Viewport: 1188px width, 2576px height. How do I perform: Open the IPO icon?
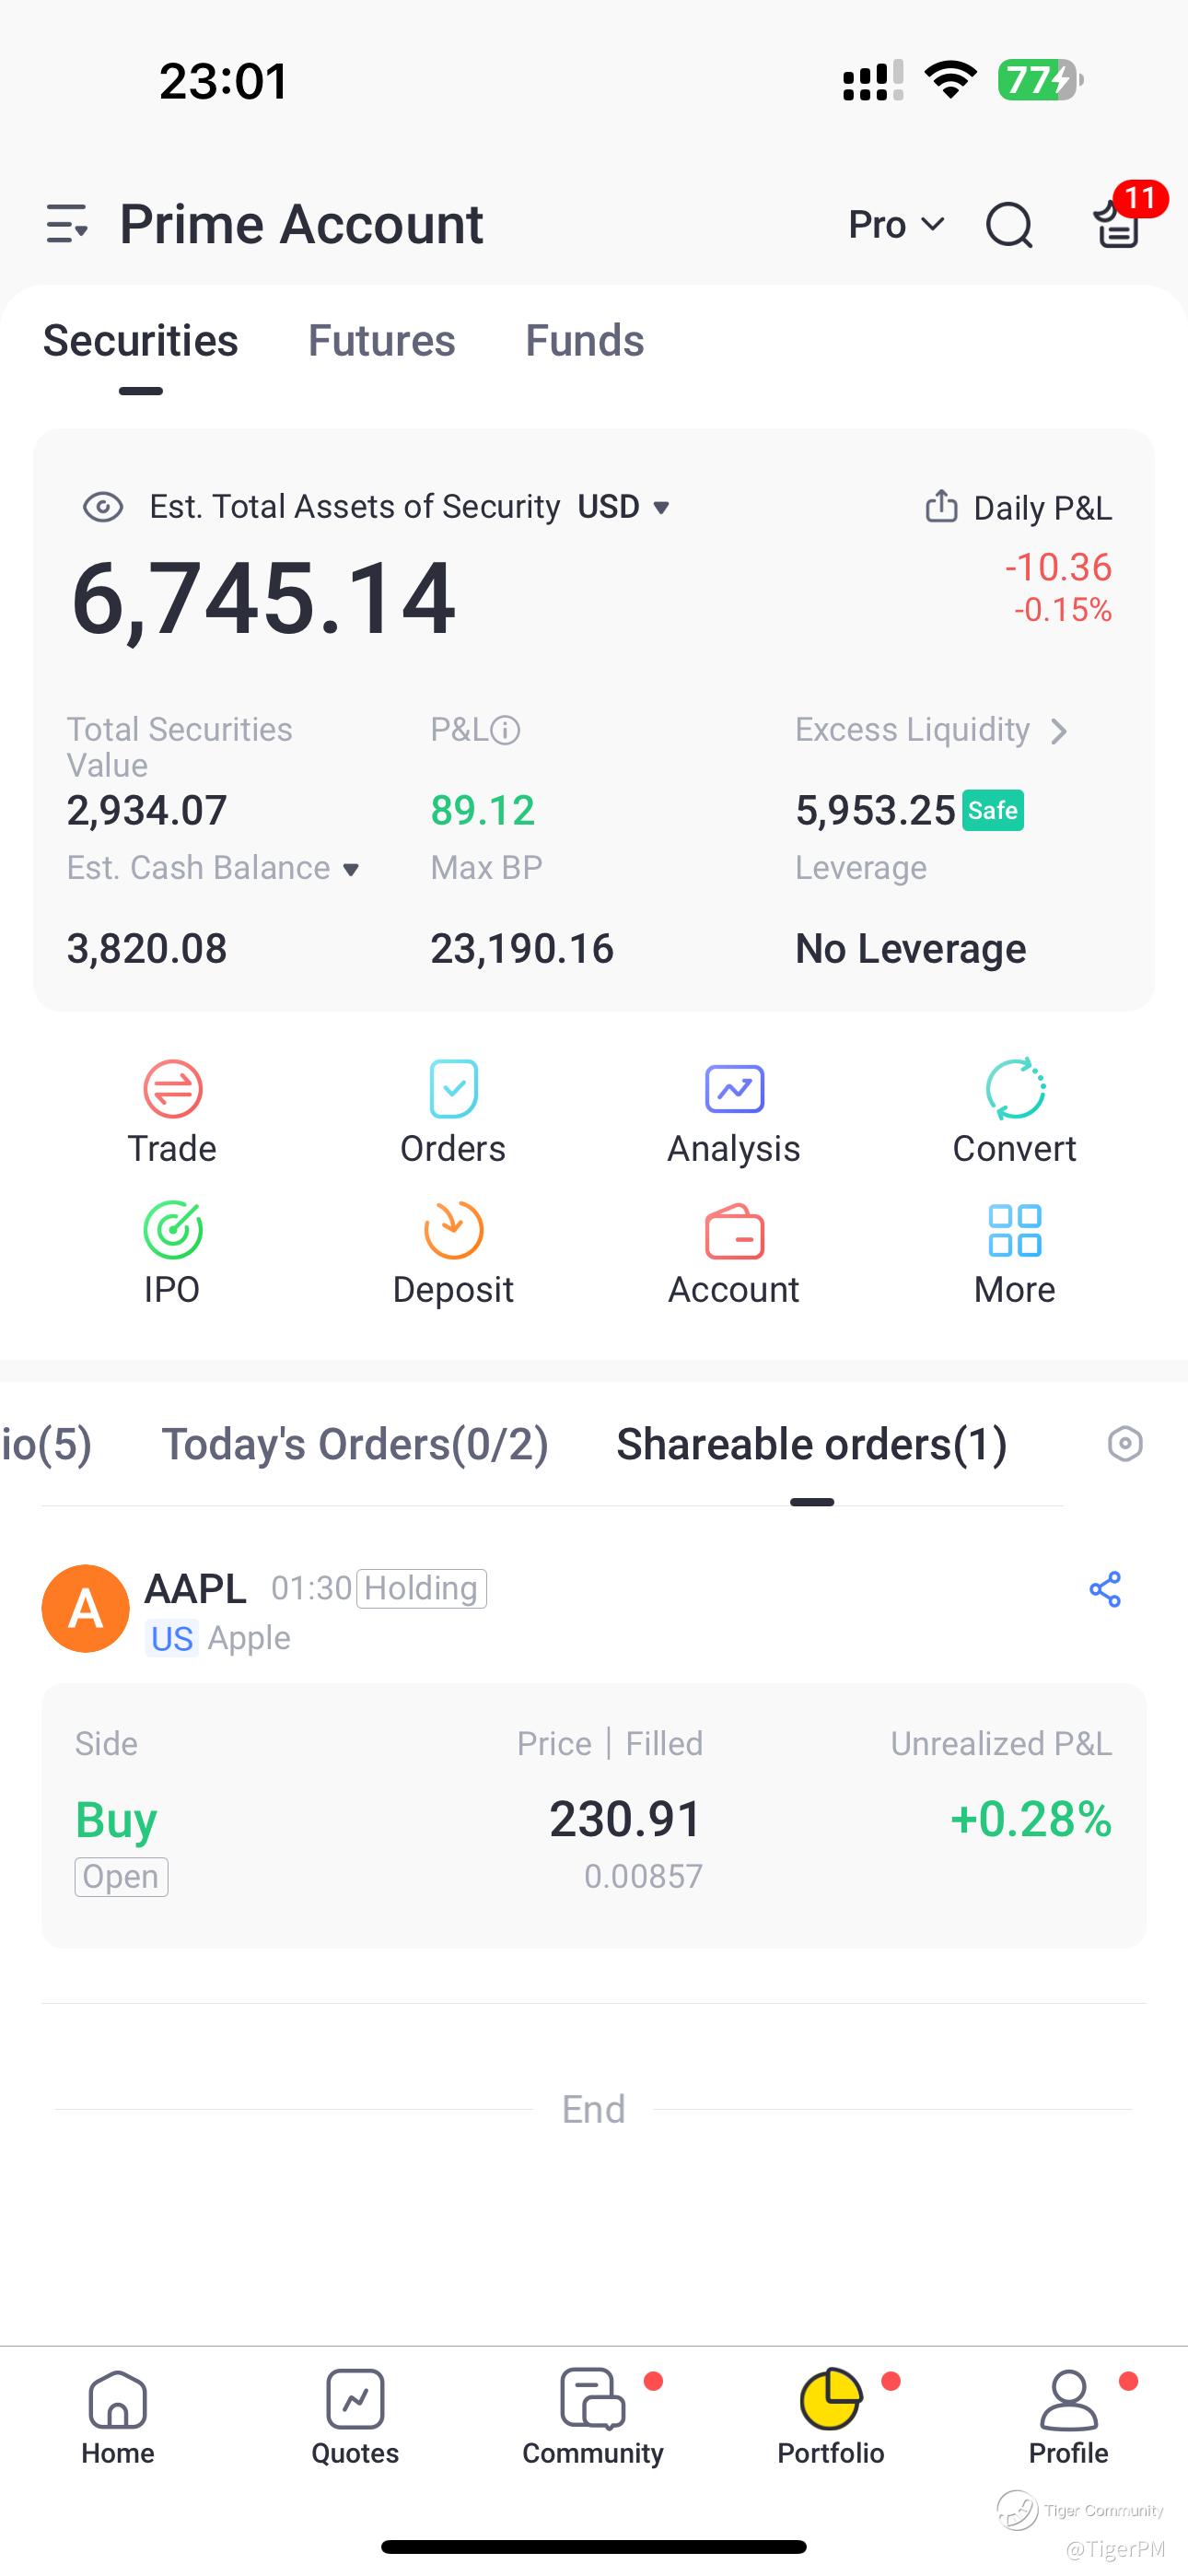pos(172,1230)
